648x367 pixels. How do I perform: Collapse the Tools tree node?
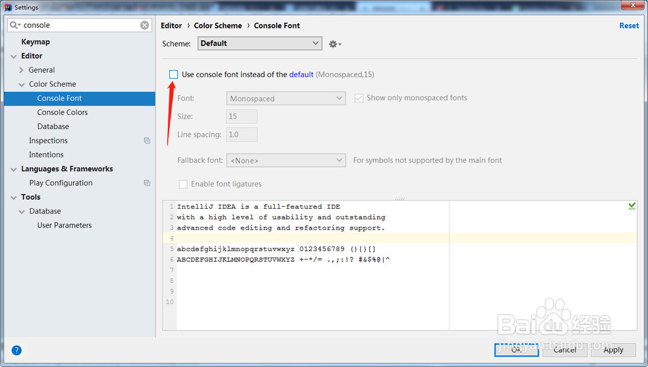click(x=14, y=197)
